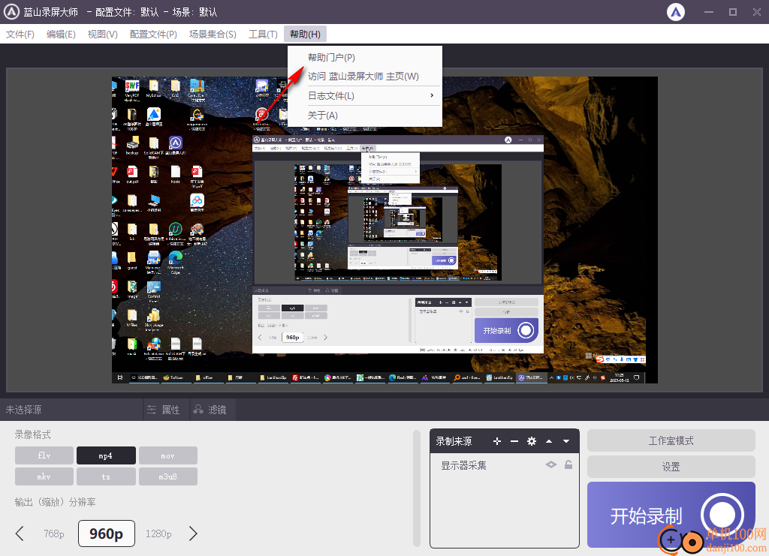Open the account logo icon beside the minimize button
The width and height of the screenshot is (769, 556).
coord(676,12)
